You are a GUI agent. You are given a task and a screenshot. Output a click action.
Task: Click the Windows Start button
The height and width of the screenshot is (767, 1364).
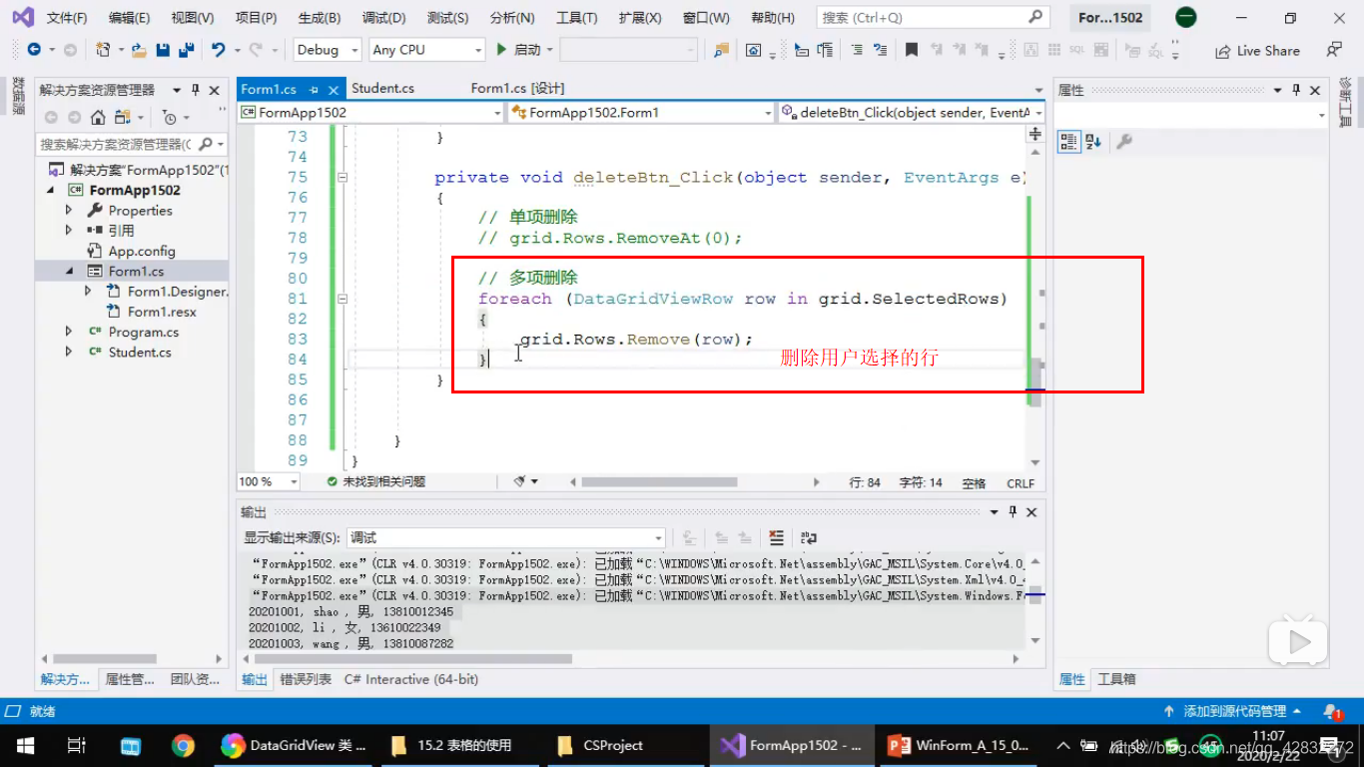26,745
